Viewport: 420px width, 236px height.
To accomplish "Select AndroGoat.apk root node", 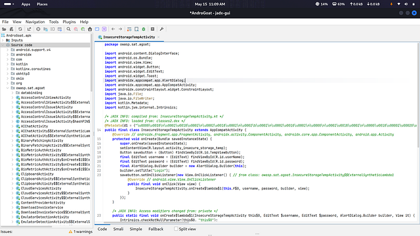I will pos(19,35).
